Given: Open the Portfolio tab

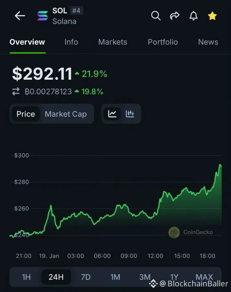Looking at the screenshot, I should click(x=163, y=42).
